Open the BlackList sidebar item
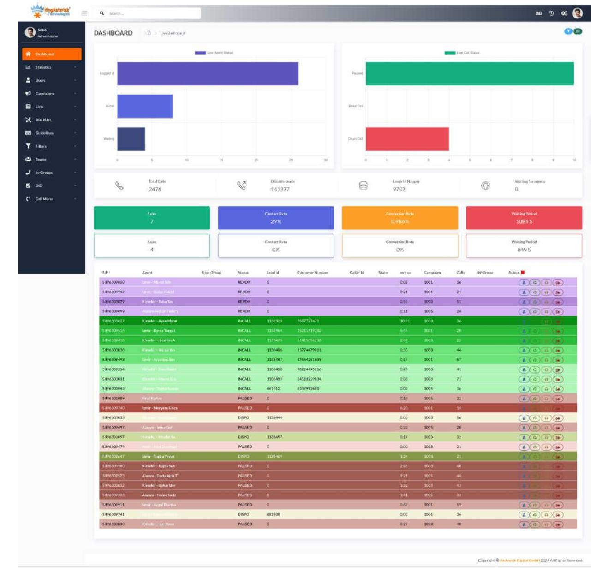 [x=51, y=120]
